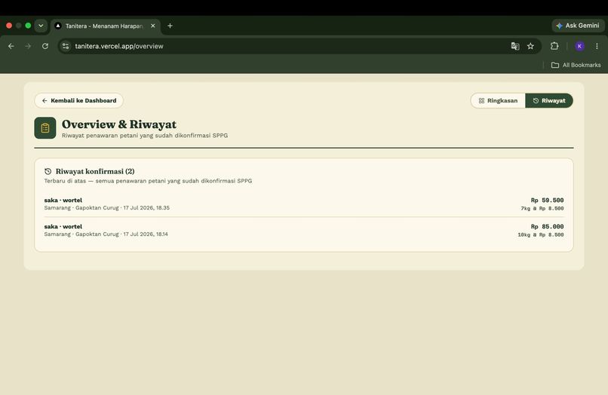Switch to the Ringkasan tab

click(x=498, y=100)
